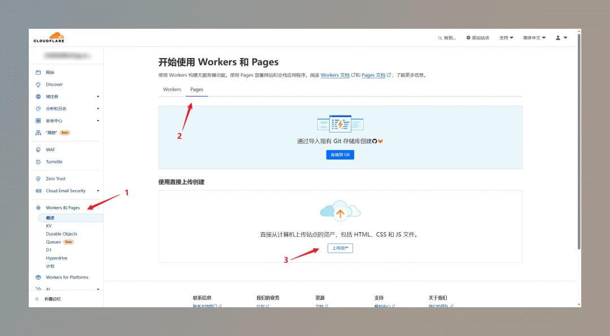This screenshot has height=336, width=610.
Task: Open the Zero Trust icon in sidebar
Action: (38, 179)
